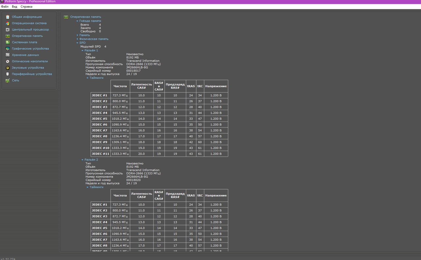This screenshot has width=421, height=260.
Task: Open the Справка menu
Action: (26, 7)
